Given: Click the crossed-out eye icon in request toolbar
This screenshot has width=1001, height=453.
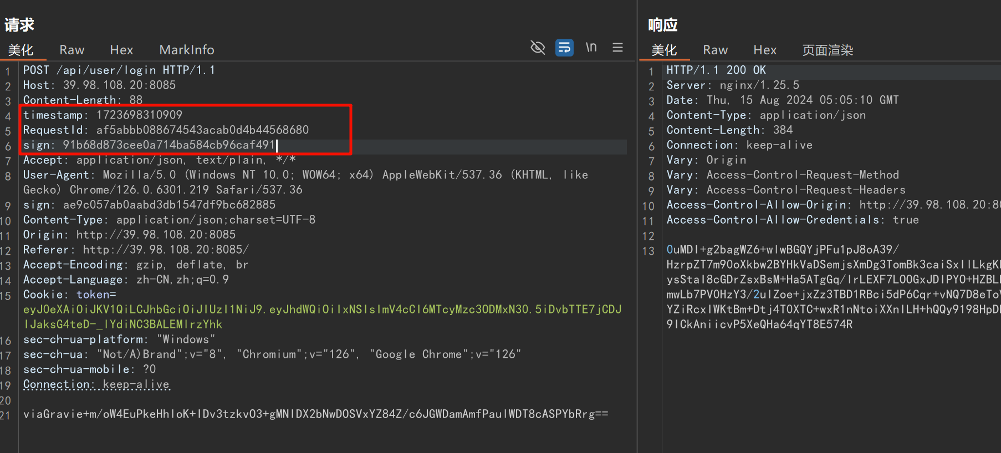Looking at the screenshot, I should coord(538,48).
